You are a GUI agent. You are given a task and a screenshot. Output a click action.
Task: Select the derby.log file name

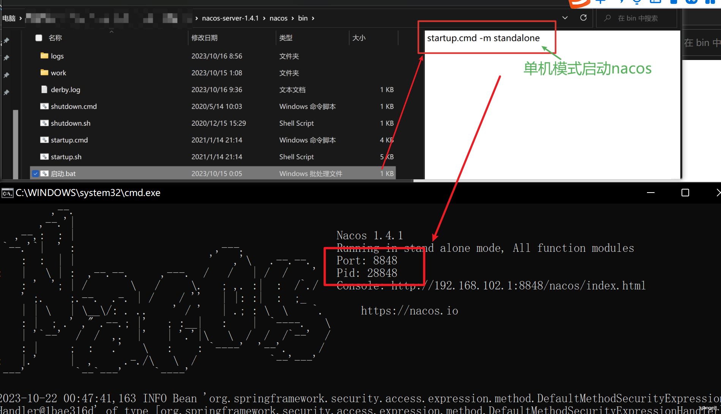click(65, 90)
